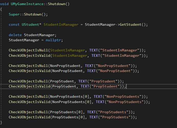Click the delete keyword

point(15,35)
